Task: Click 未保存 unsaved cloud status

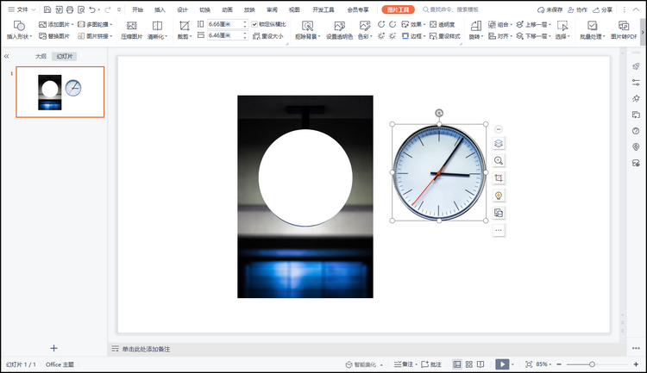Action: pyautogui.click(x=550, y=9)
